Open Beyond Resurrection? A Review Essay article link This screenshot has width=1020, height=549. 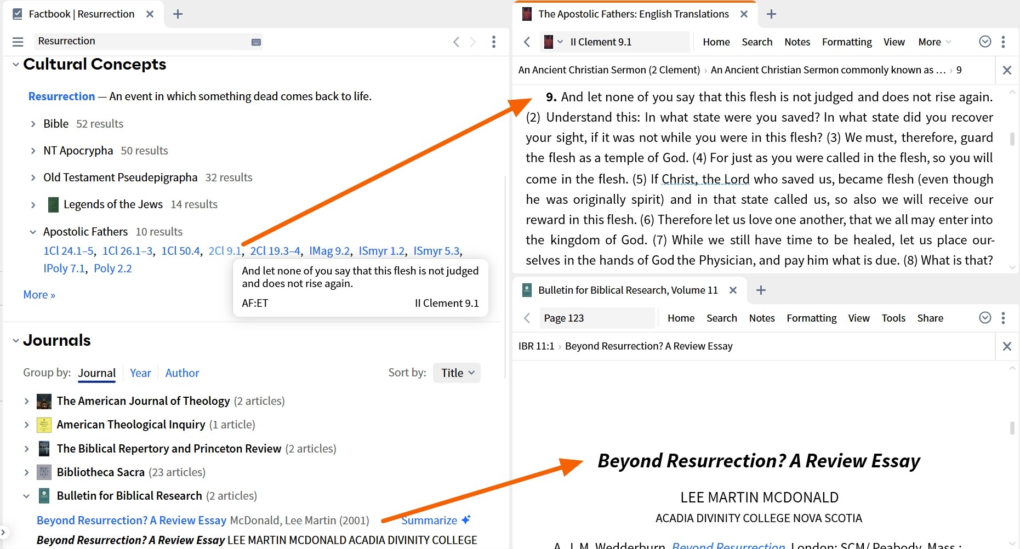[132, 520]
